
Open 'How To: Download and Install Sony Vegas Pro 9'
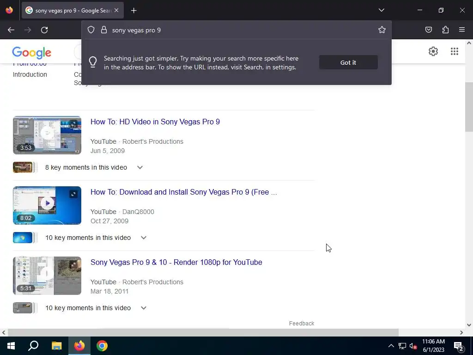[183, 192]
